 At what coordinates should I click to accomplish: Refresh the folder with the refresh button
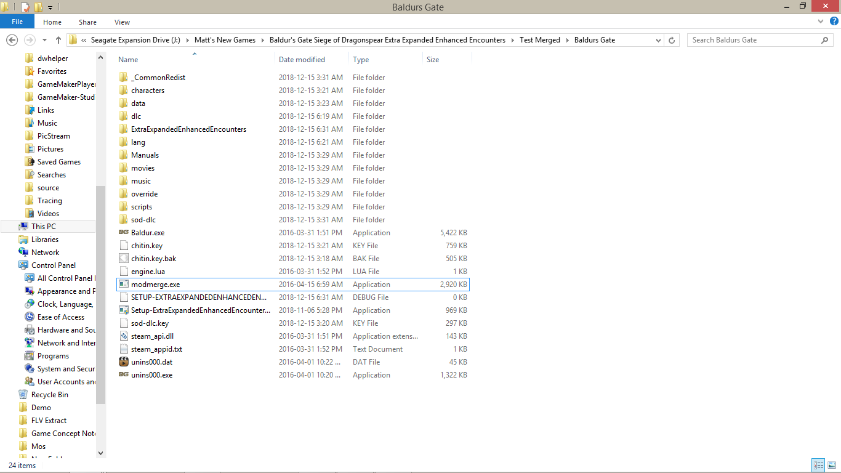pyautogui.click(x=672, y=40)
